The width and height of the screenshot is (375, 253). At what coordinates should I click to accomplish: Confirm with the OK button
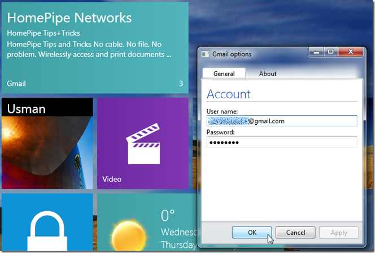point(252,233)
